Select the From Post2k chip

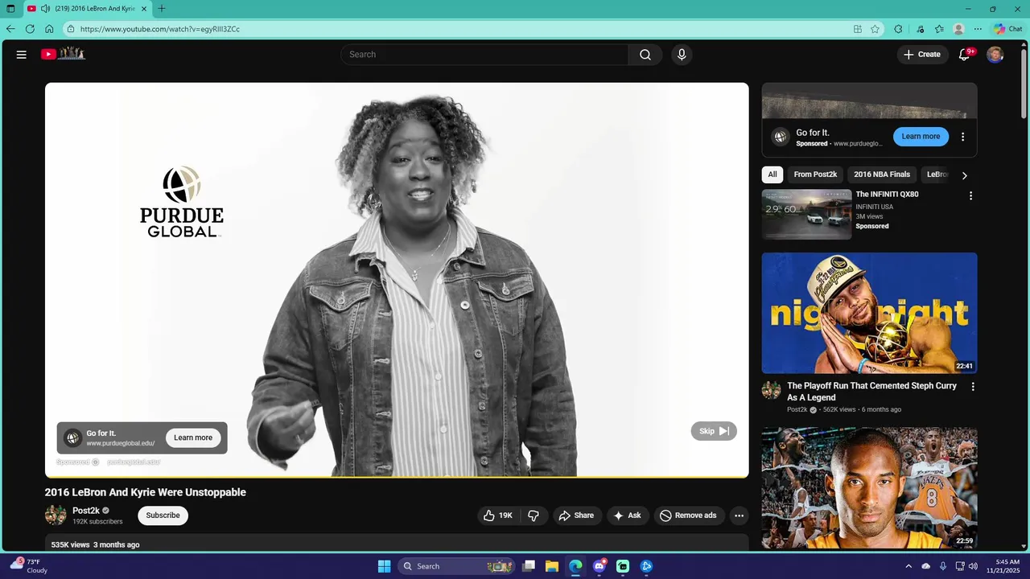(815, 175)
